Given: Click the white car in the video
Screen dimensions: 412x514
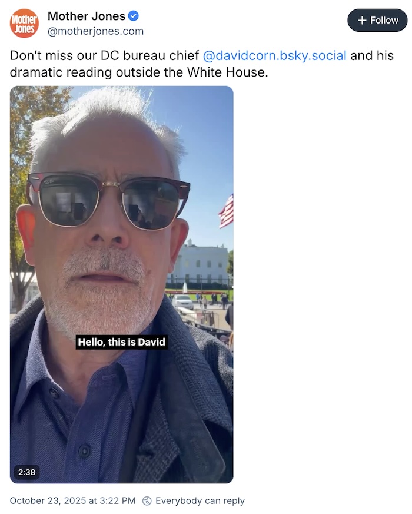Looking at the screenshot, I should click(182, 301).
